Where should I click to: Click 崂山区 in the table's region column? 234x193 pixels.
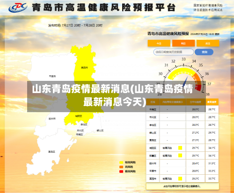point(153,133)
